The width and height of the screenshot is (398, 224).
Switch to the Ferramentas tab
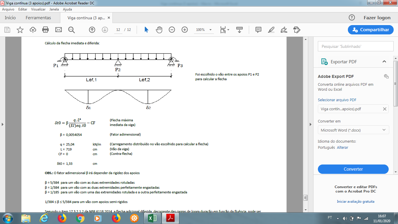(38, 18)
